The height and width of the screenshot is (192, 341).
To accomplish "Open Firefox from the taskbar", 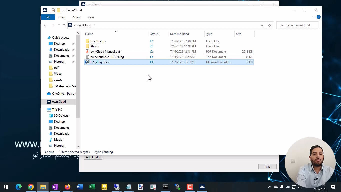I will [x=67, y=187].
